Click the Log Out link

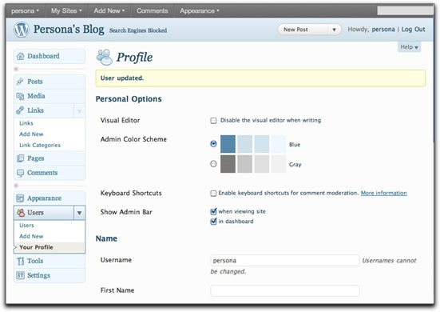point(414,30)
